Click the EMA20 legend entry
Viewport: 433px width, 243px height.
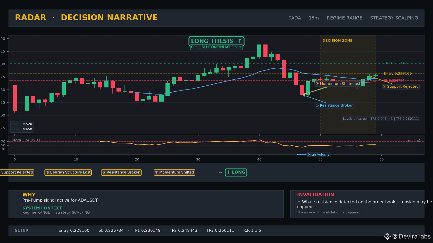coord(22,124)
